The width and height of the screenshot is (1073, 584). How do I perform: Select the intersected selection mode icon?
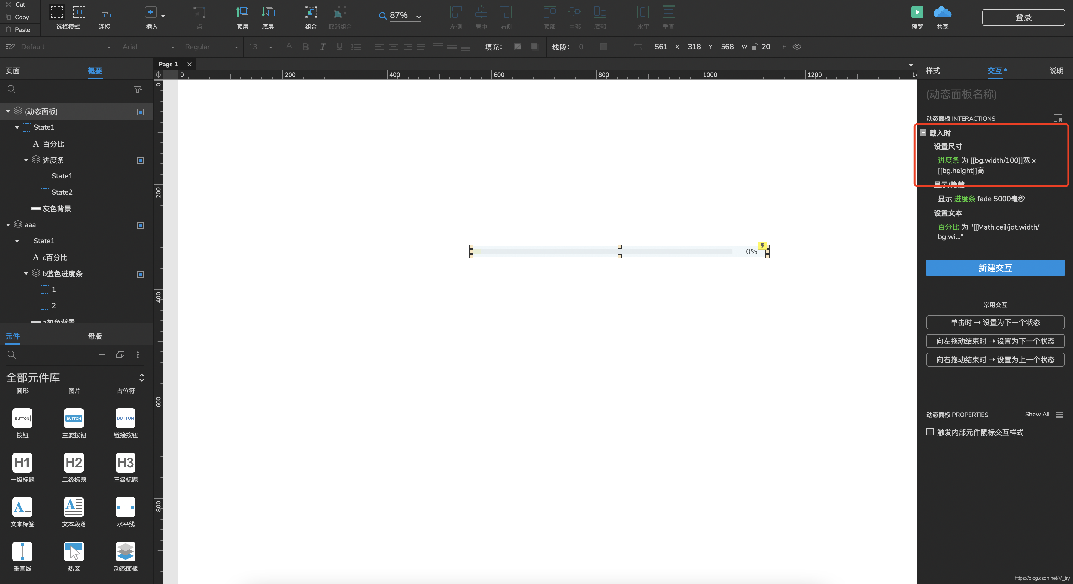[57, 12]
